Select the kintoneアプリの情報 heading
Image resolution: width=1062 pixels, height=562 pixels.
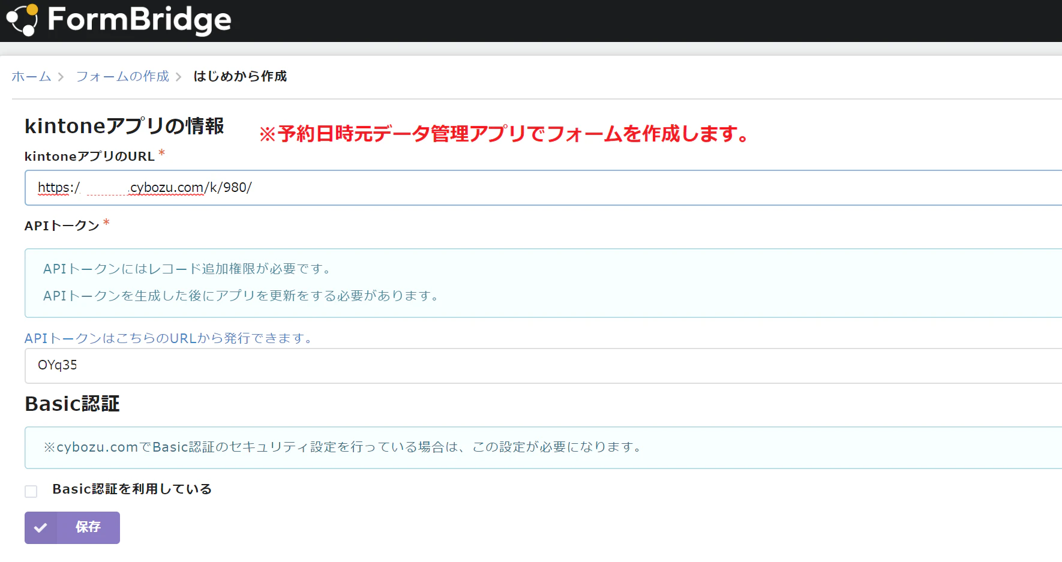coord(124,127)
